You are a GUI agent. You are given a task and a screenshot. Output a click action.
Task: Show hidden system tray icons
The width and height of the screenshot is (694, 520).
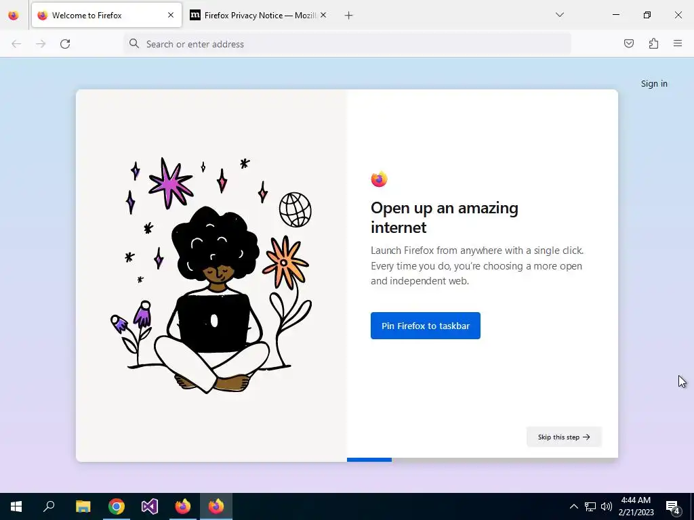[x=573, y=506]
